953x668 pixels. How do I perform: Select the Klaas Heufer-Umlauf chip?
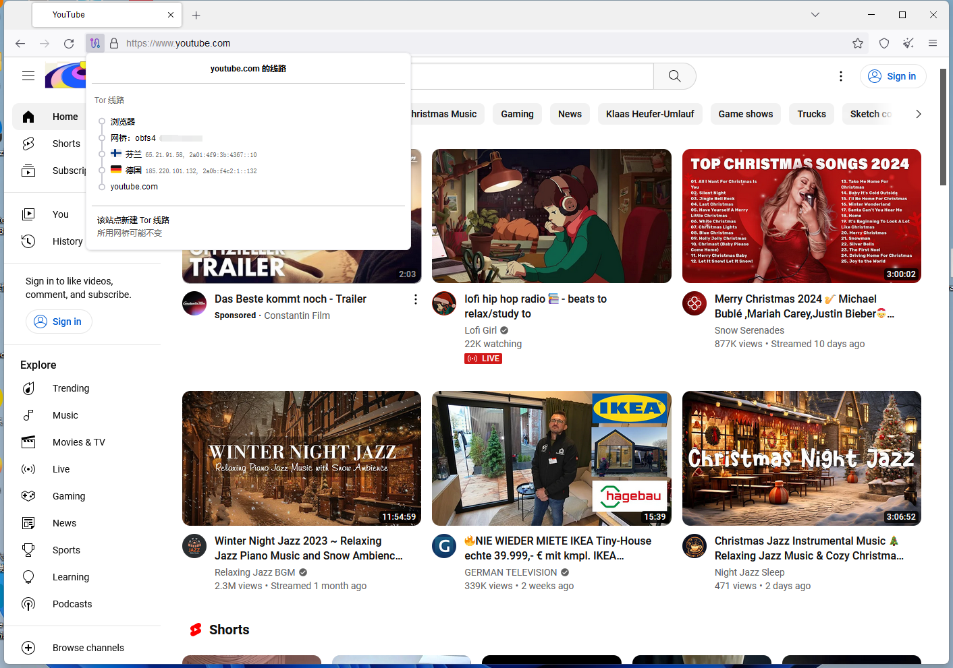pos(650,114)
